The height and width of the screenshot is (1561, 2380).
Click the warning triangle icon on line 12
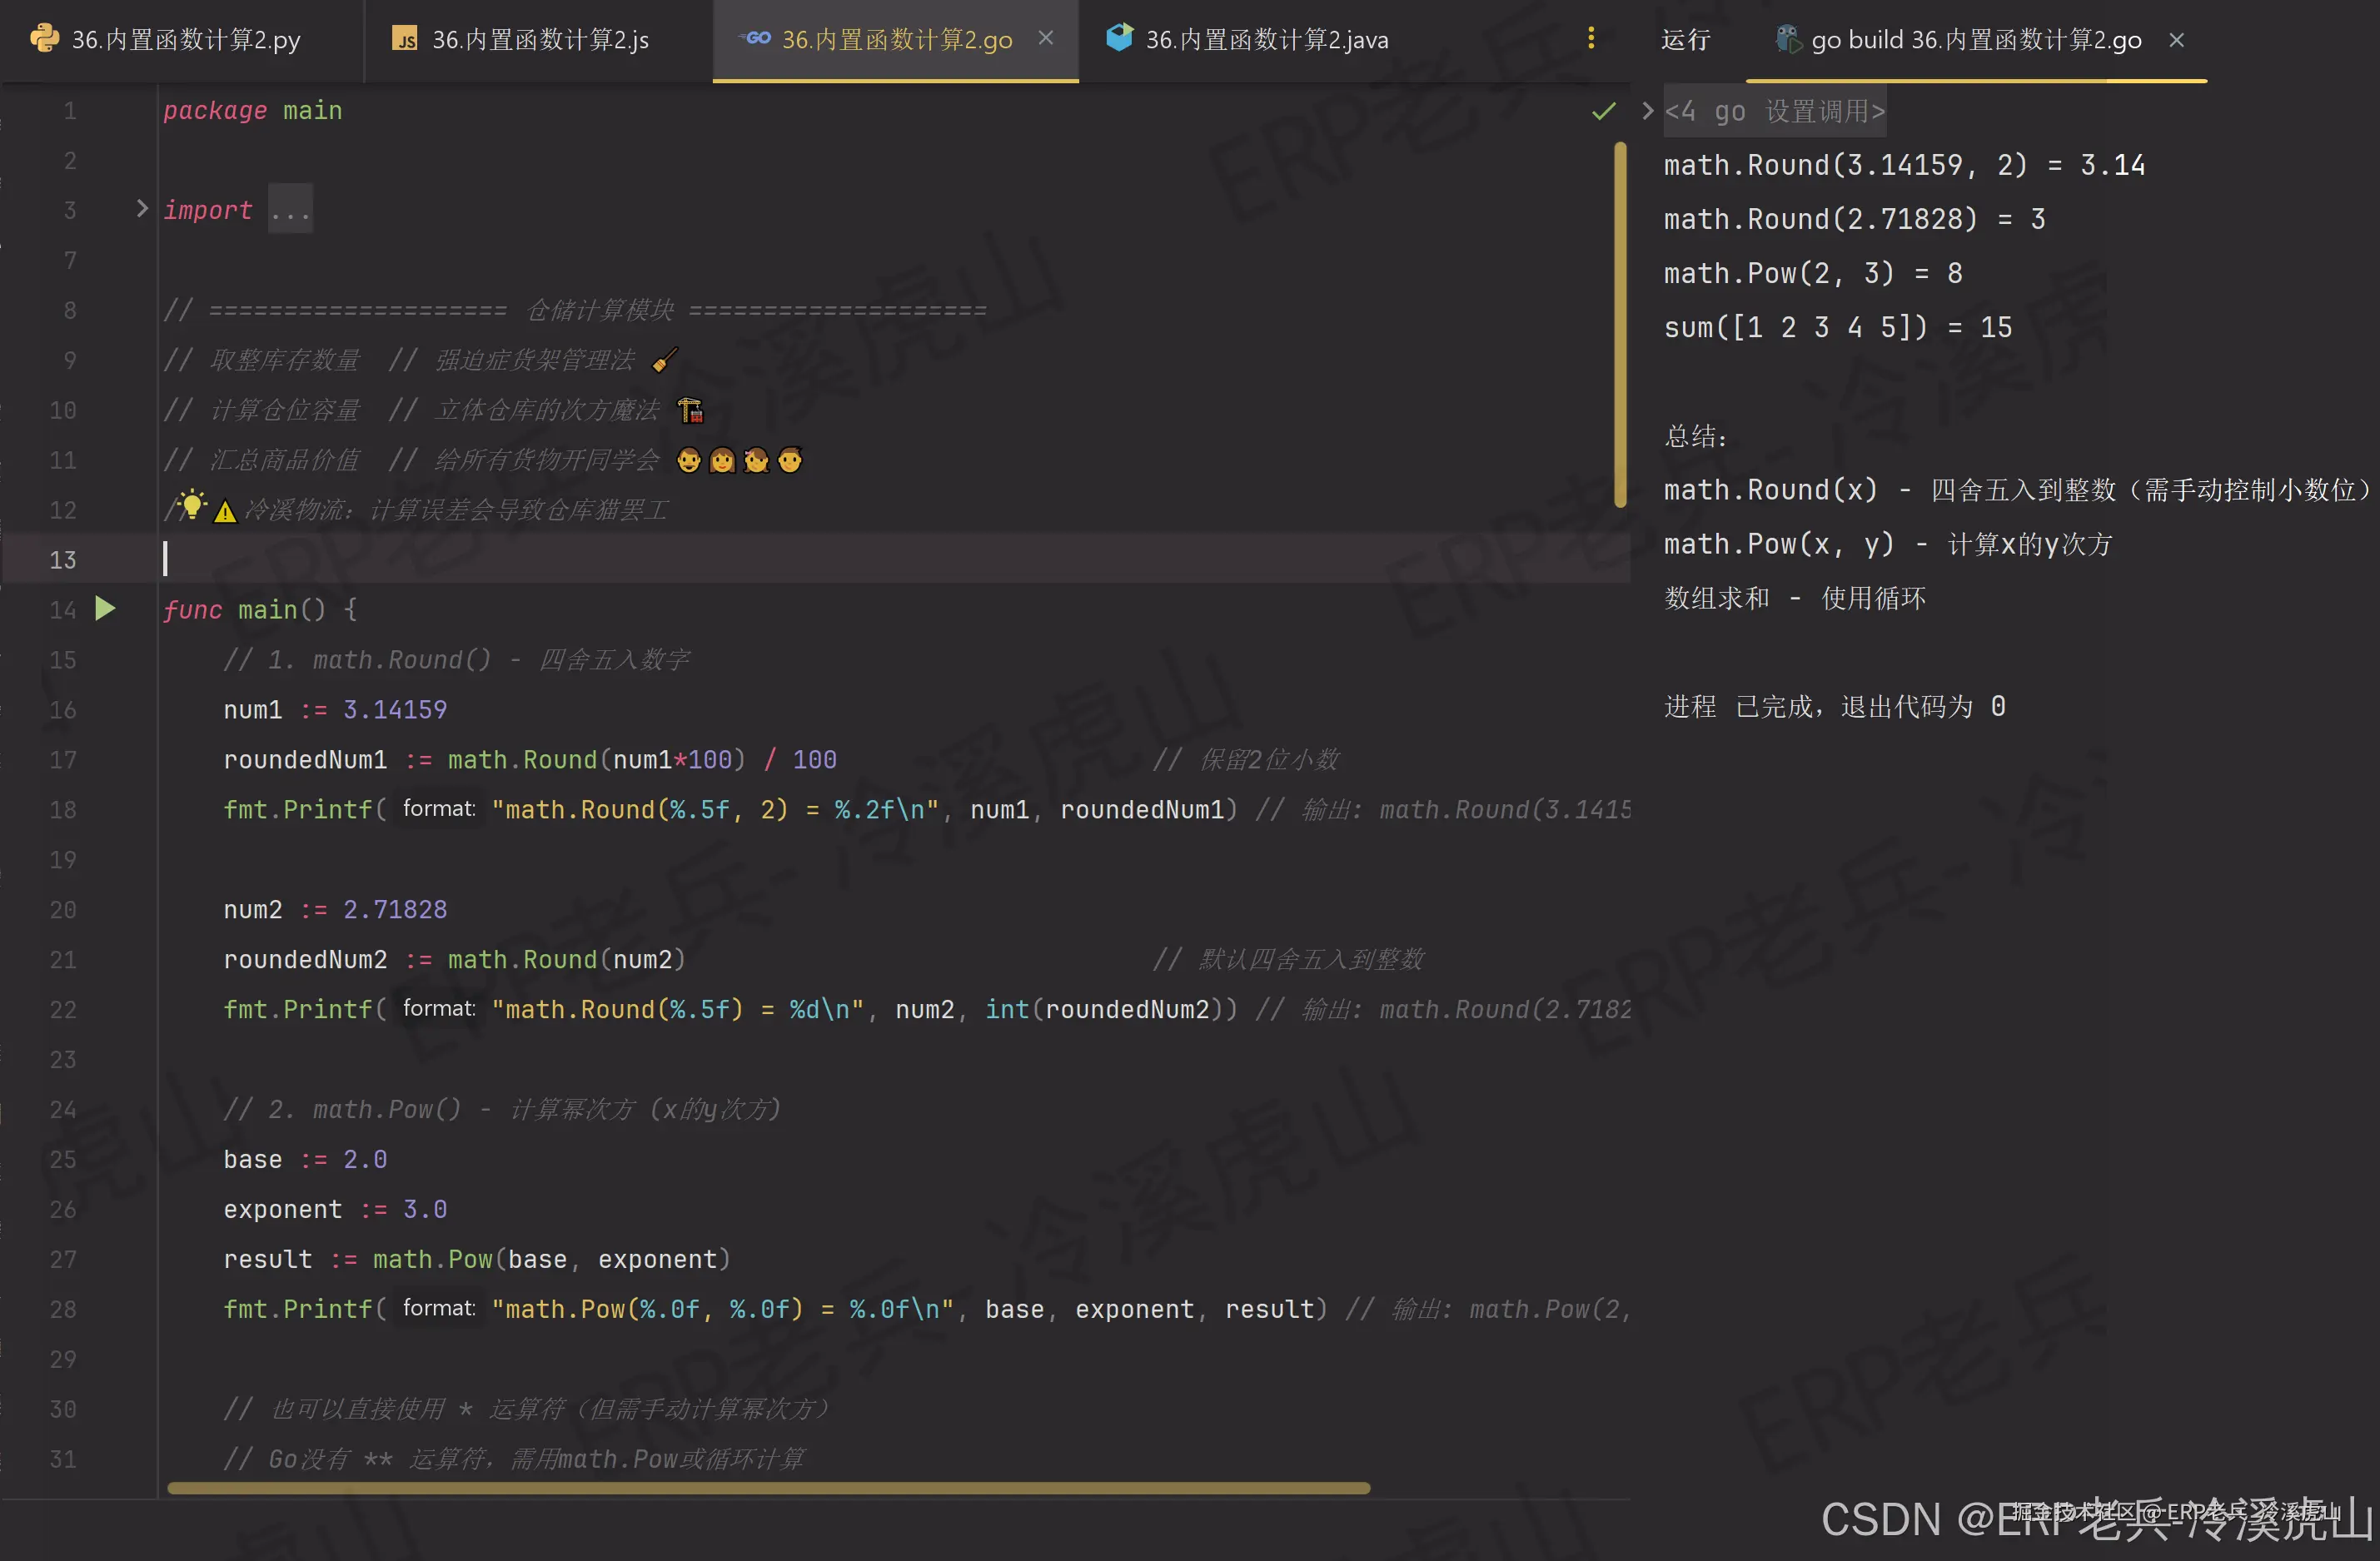[226, 512]
